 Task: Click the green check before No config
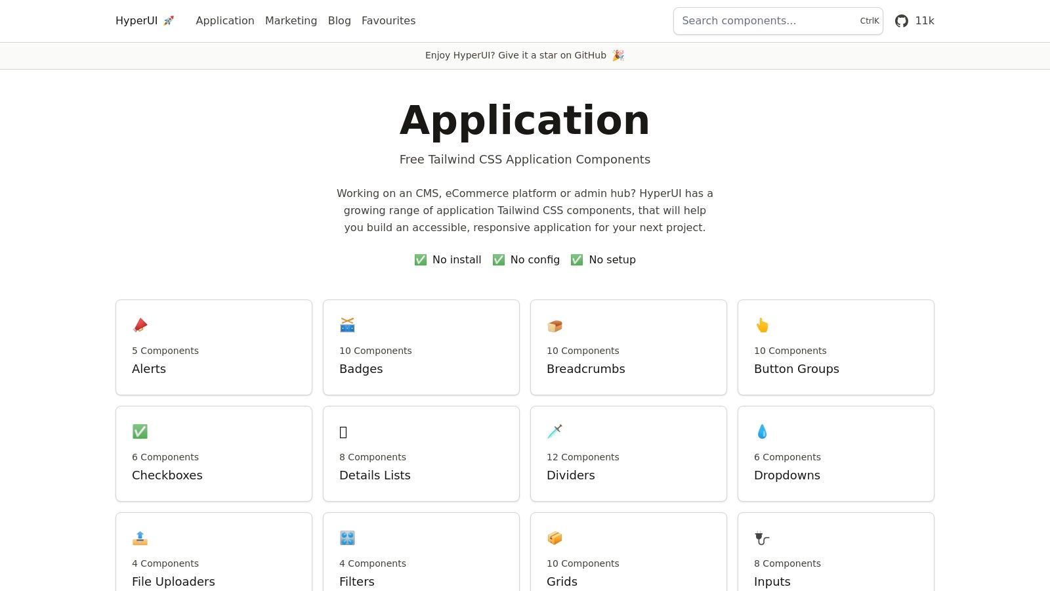499,260
